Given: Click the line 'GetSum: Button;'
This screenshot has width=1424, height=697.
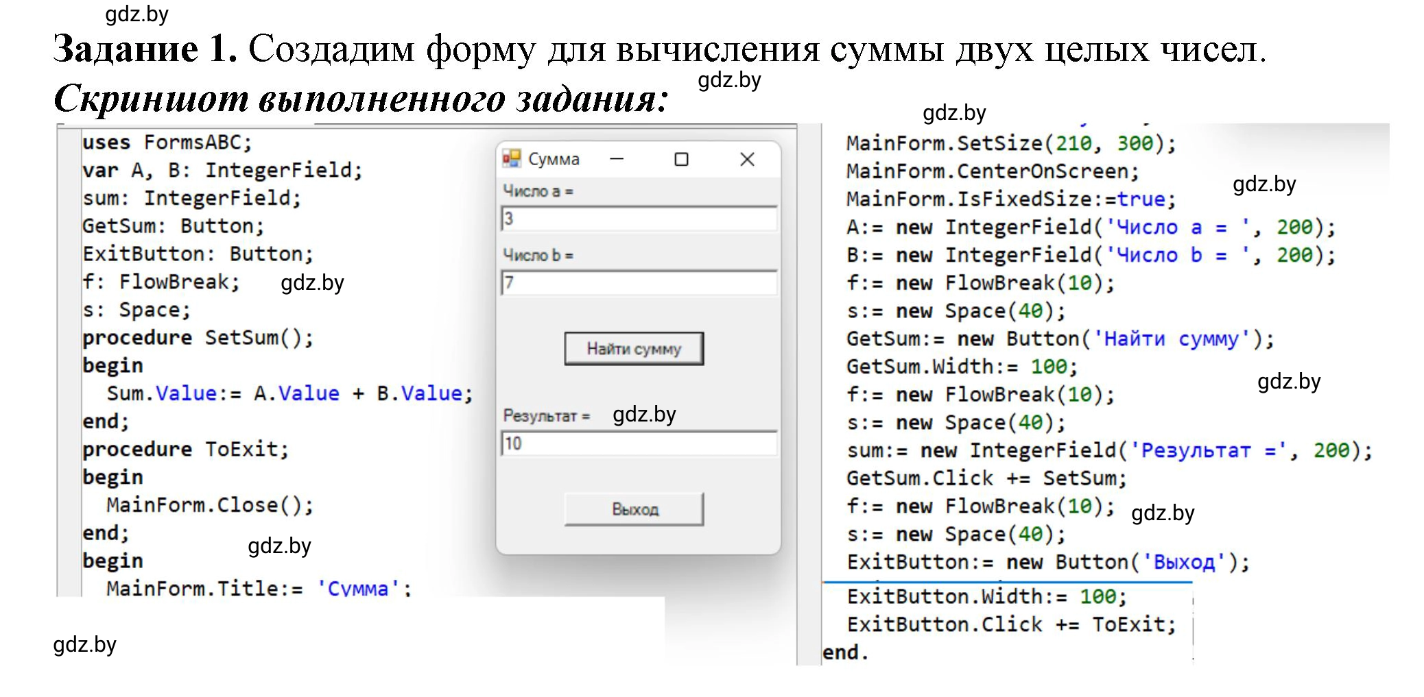Looking at the screenshot, I should pos(173,226).
